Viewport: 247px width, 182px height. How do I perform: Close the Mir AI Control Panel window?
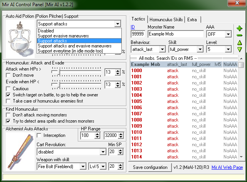(237, 3)
